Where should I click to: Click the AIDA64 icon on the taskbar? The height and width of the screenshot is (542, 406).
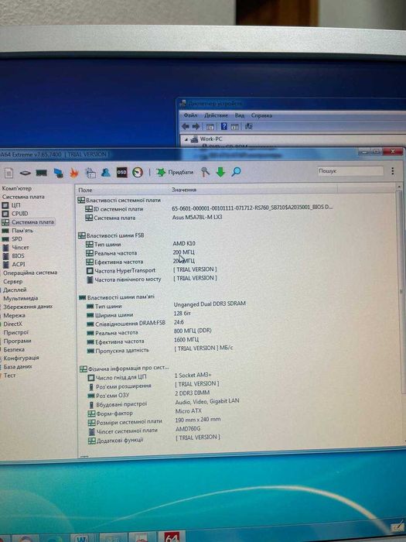172,537
